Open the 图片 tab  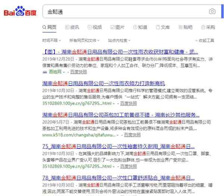118,27
